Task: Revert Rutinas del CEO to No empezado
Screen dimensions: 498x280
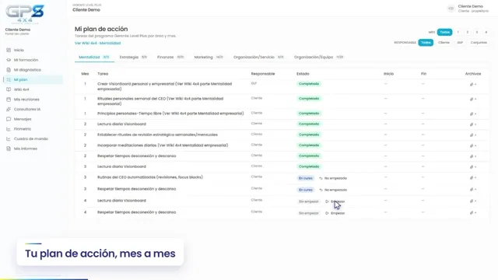Action: tap(333, 178)
